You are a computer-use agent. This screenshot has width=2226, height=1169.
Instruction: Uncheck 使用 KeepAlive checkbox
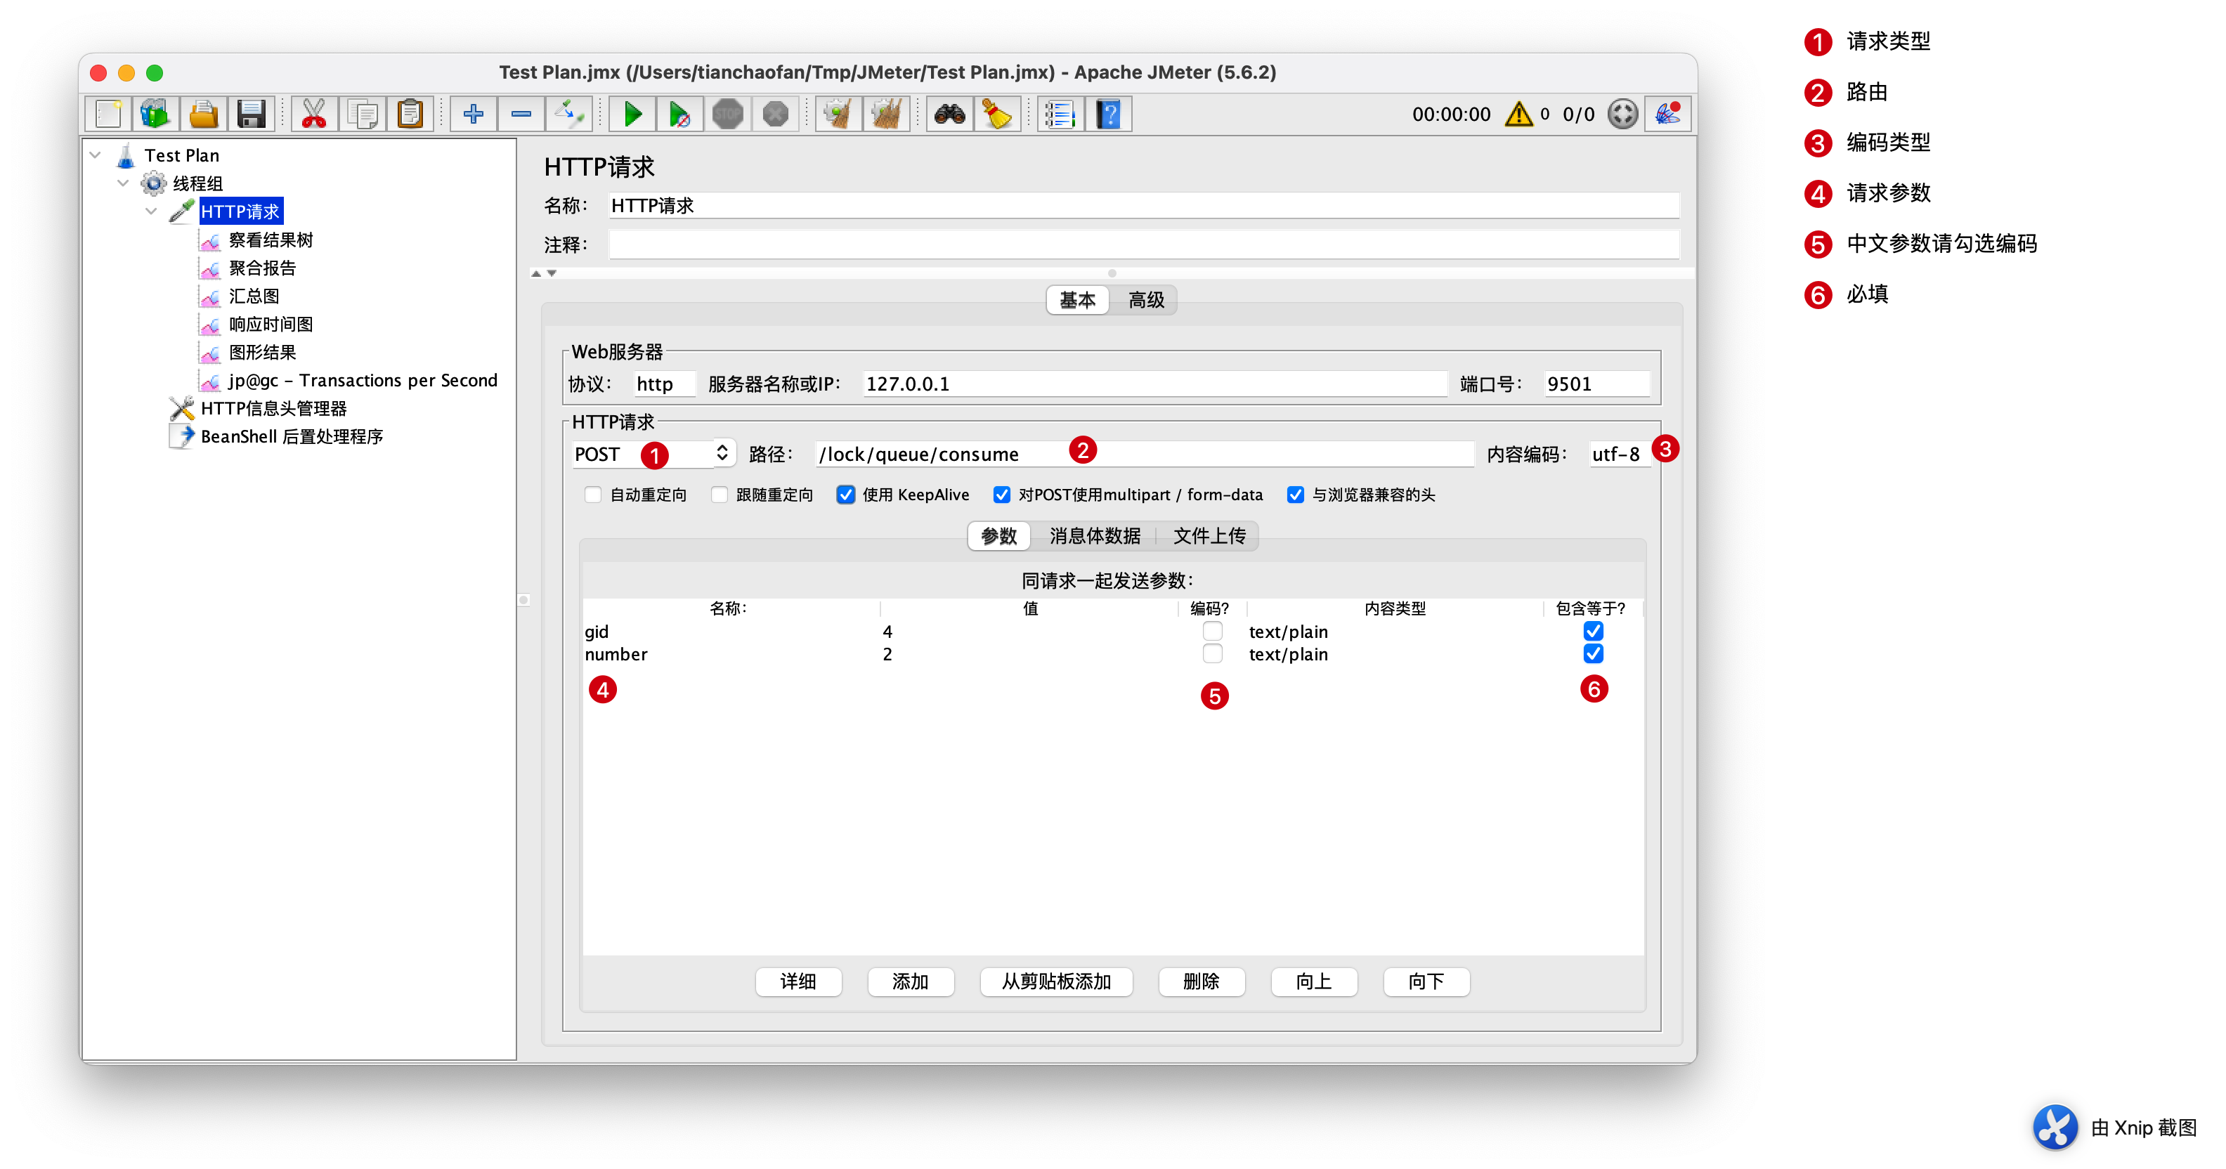[x=845, y=495]
